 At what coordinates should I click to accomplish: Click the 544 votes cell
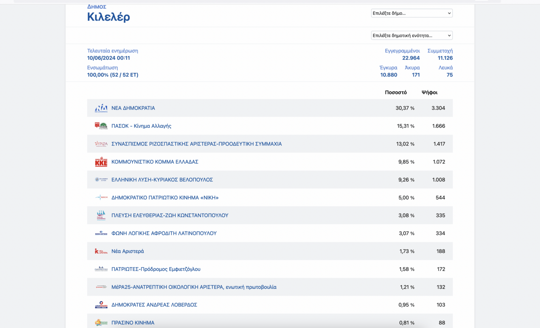pos(440,197)
